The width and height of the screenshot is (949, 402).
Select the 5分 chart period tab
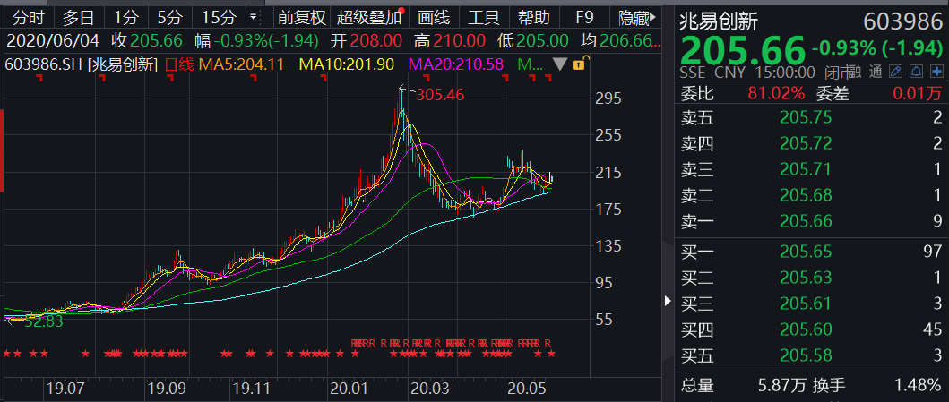click(168, 17)
